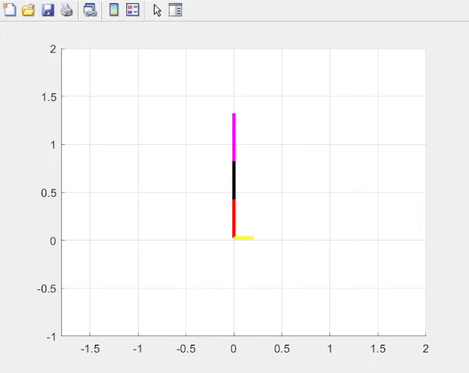Screen dimensions: 469x373
Task: Select the magenta line segment
Action: click(x=234, y=137)
